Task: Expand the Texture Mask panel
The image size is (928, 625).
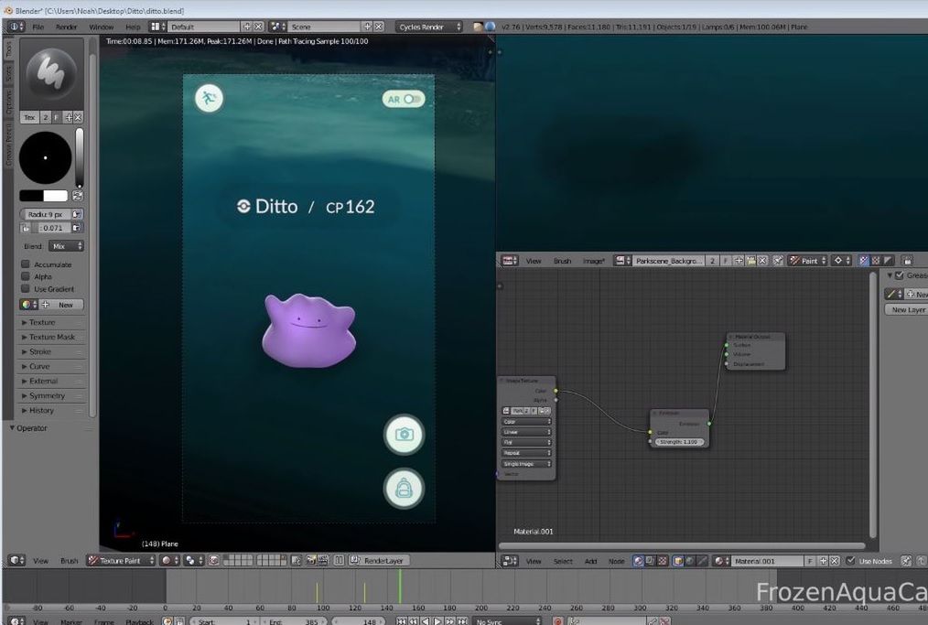Action: point(51,338)
